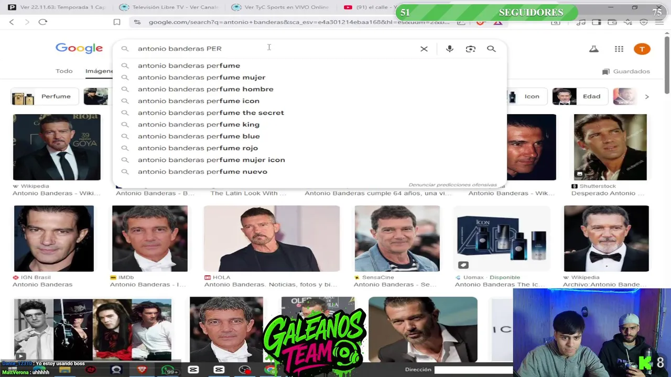Viewport: 671px width, 377px height.
Task: Choose suggestion perfume the secret
Action: [x=309, y=113]
